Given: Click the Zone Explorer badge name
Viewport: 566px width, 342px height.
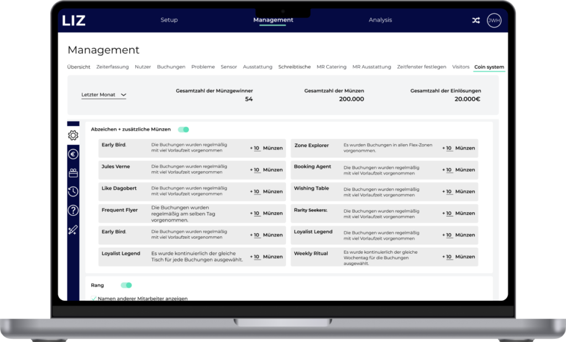Looking at the screenshot, I should tap(312, 145).
